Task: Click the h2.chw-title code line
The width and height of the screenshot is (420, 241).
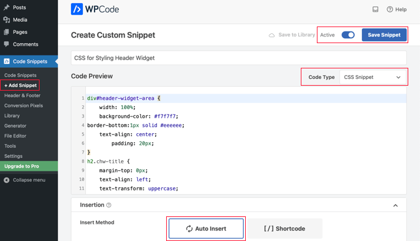Action: pos(109,161)
